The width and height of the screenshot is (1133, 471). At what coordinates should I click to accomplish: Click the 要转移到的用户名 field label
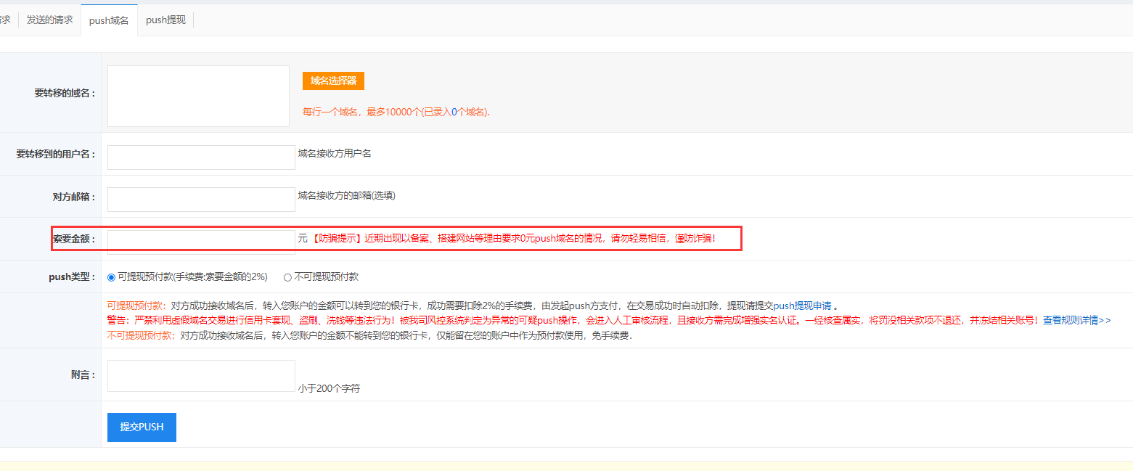pos(55,155)
